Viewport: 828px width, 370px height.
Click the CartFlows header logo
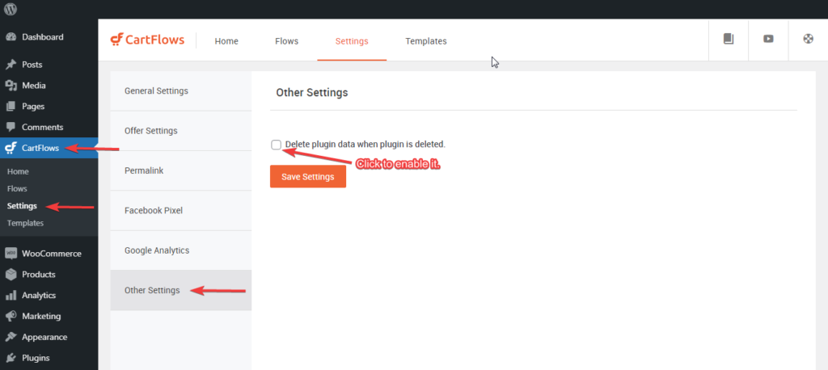click(x=147, y=40)
